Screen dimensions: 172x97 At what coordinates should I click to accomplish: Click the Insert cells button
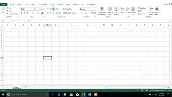pyautogui.click(x=123, y=11)
